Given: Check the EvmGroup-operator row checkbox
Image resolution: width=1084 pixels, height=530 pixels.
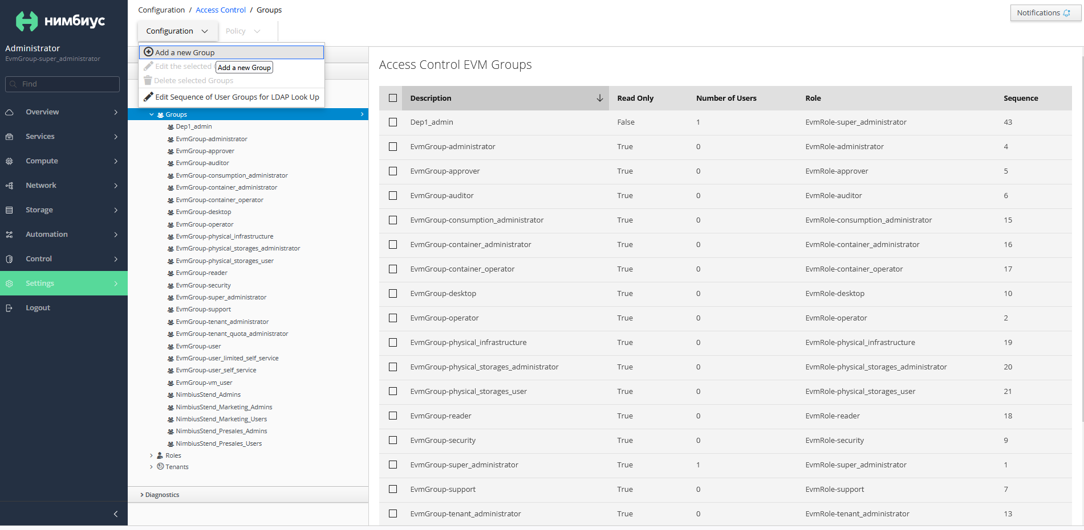Looking at the screenshot, I should (393, 318).
